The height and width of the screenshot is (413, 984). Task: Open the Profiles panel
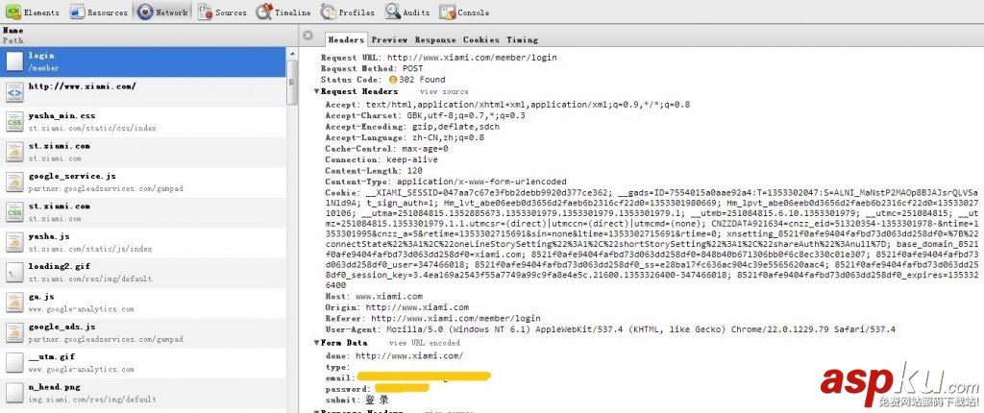pos(348,12)
